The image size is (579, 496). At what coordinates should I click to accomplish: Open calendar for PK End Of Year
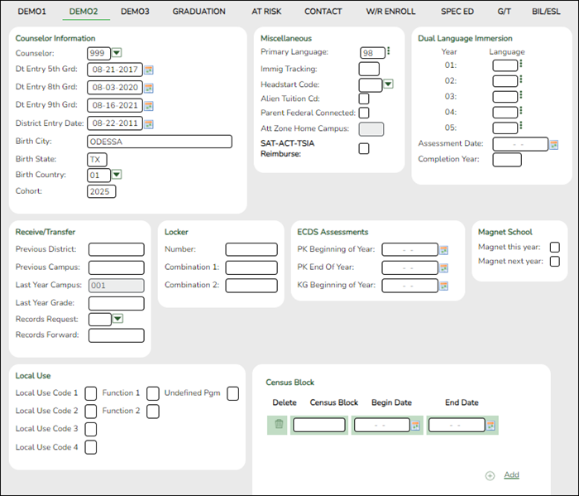[x=443, y=268]
